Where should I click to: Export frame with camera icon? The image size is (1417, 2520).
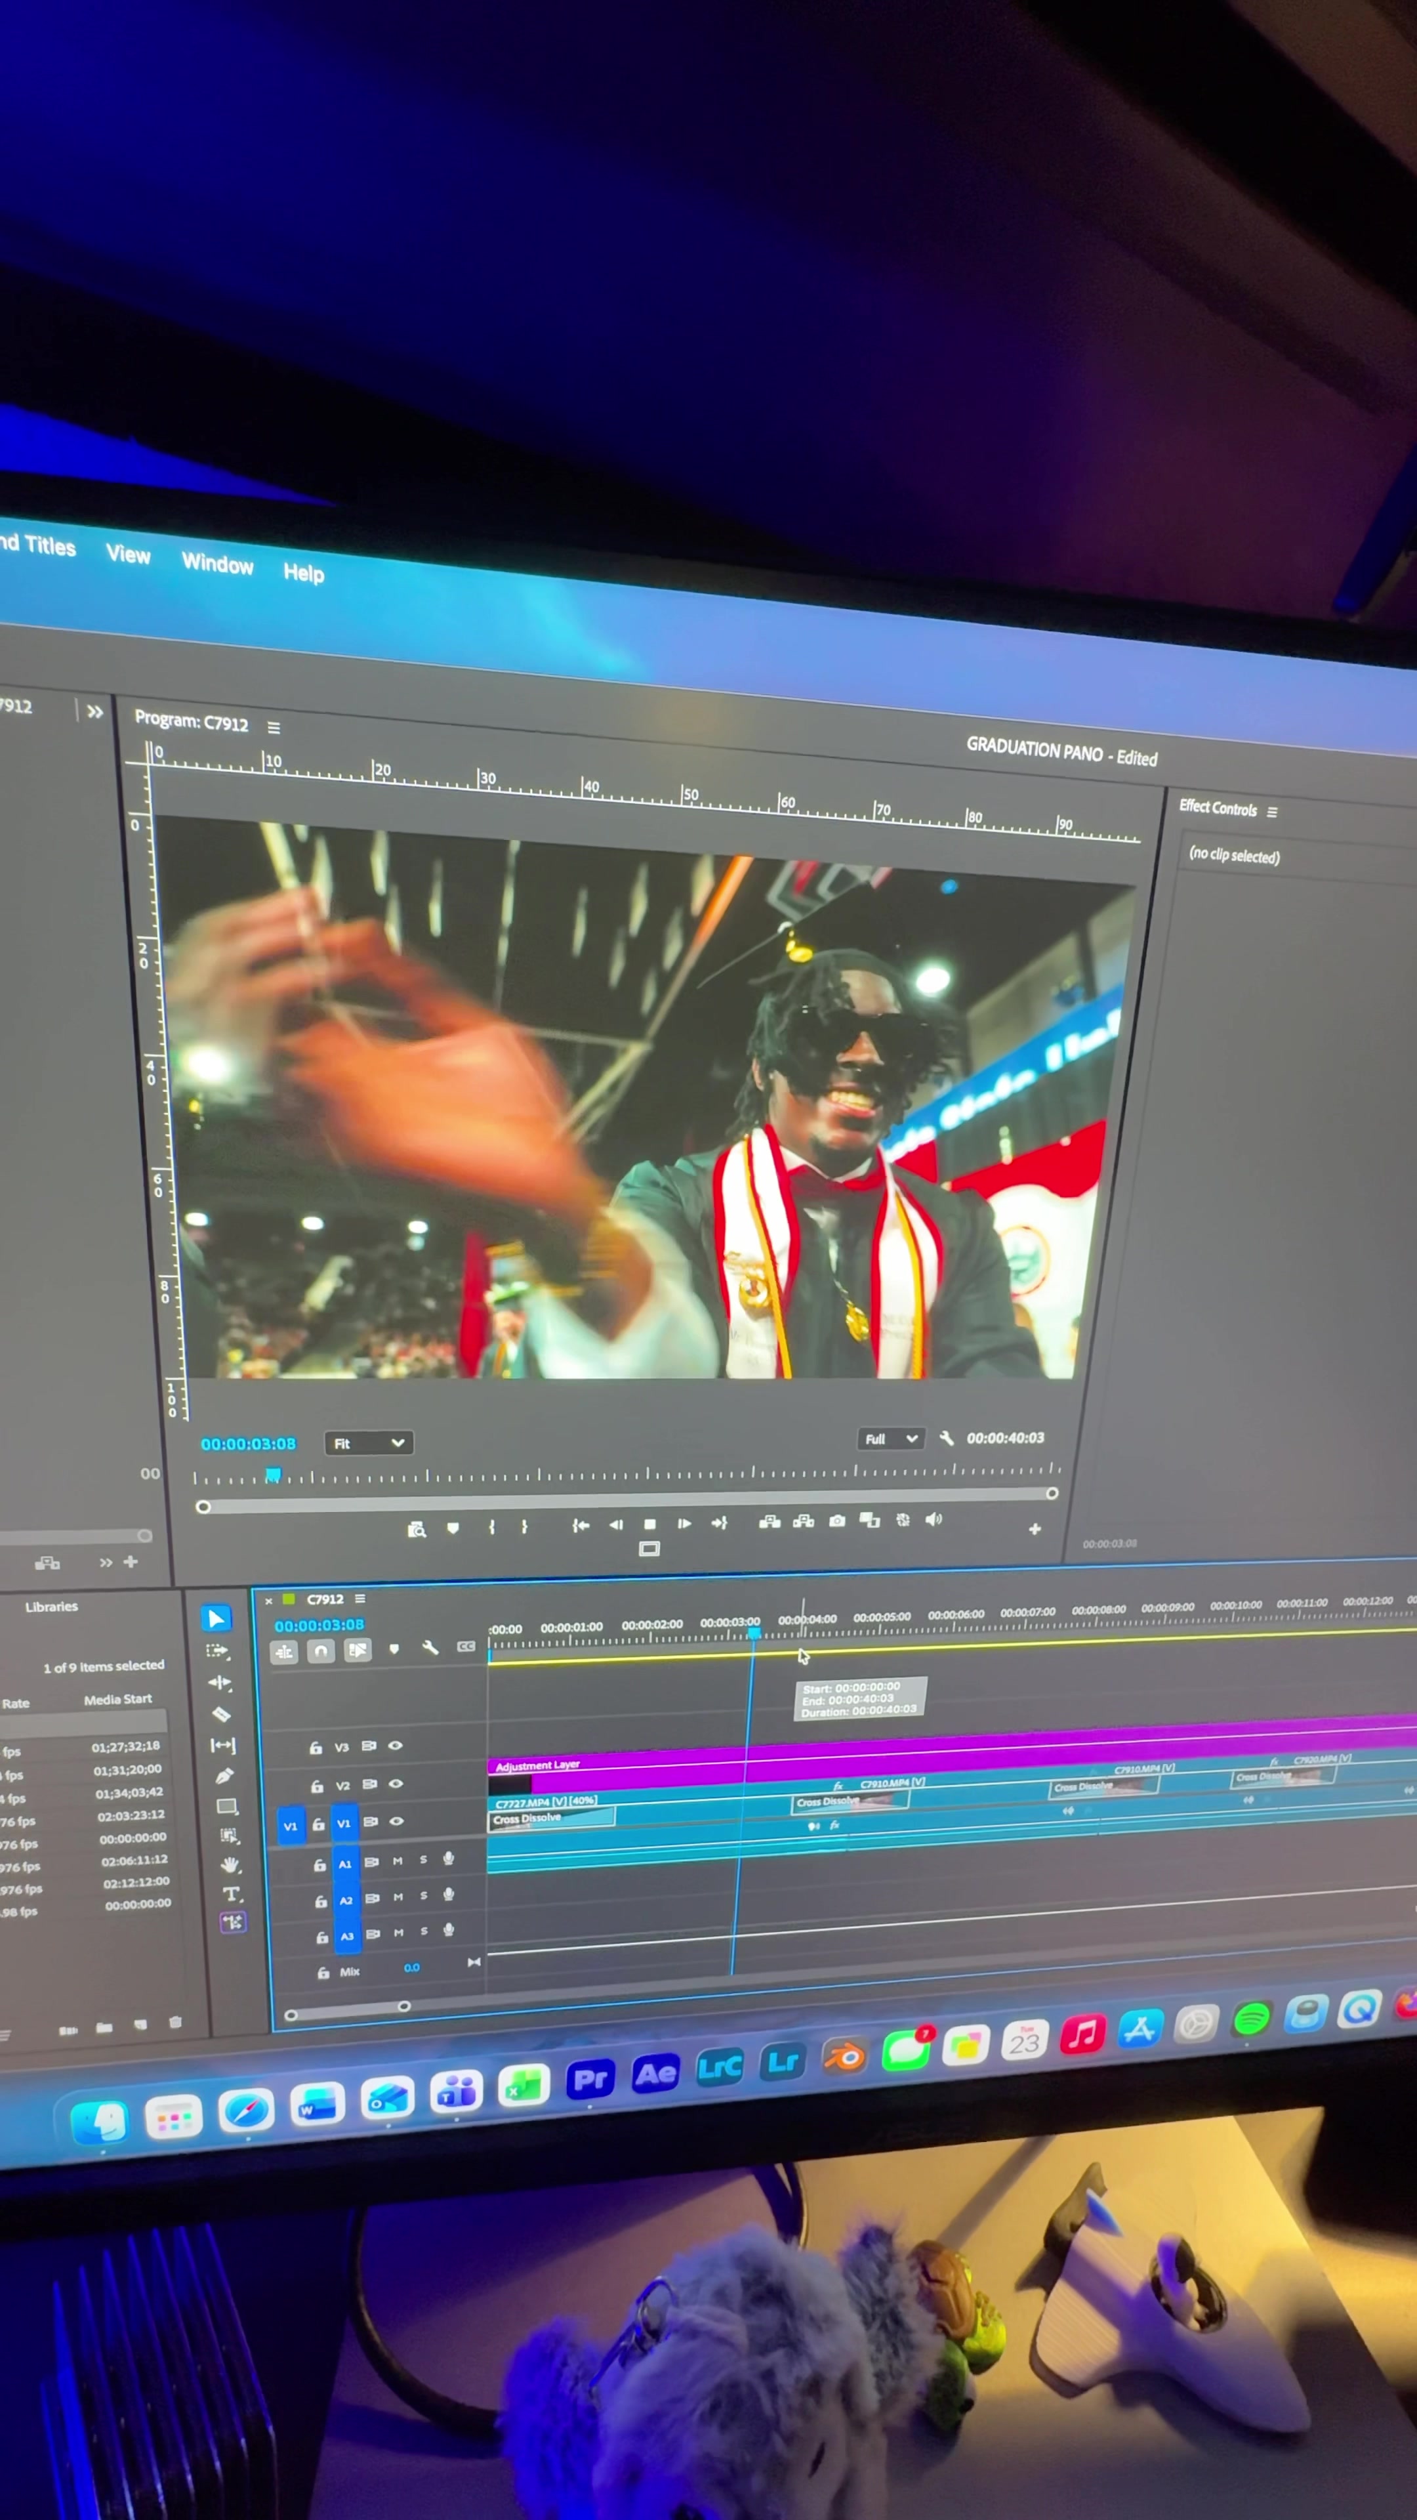[837, 1521]
